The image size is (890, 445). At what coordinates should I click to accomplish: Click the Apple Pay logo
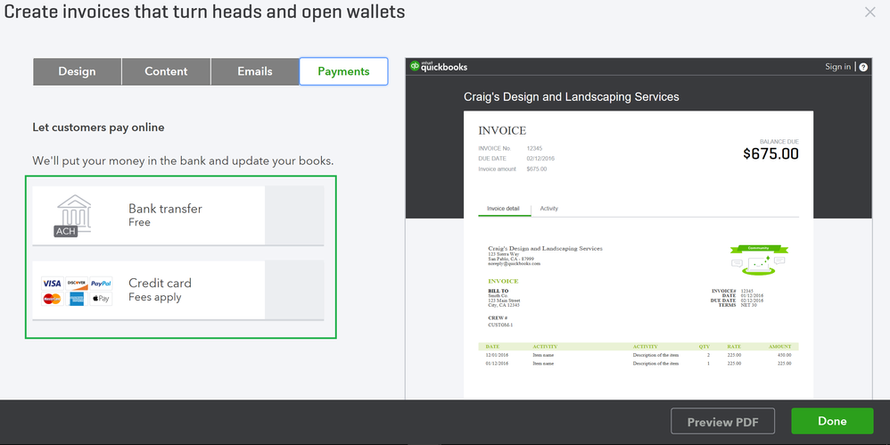pyautogui.click(x=101, y=299)
